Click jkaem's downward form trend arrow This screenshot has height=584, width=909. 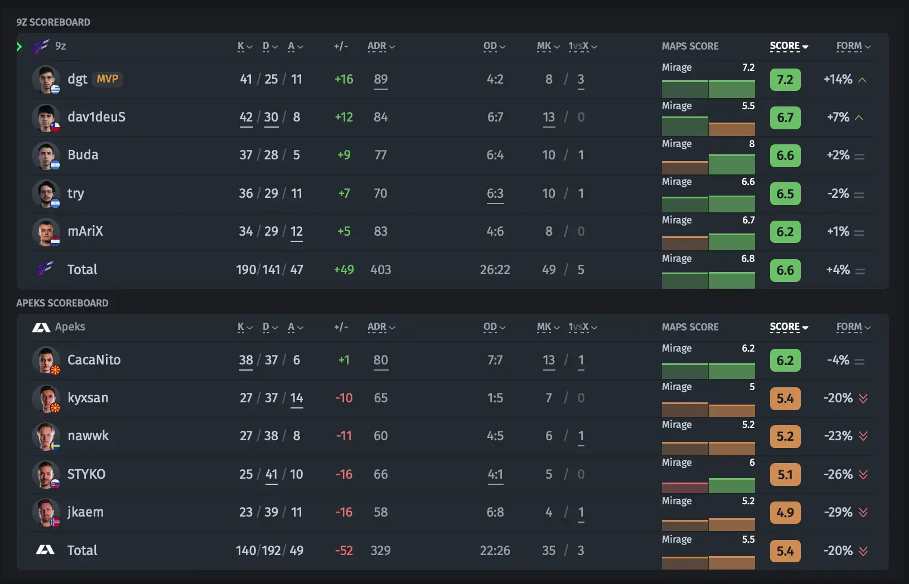[x=863, y=512]
